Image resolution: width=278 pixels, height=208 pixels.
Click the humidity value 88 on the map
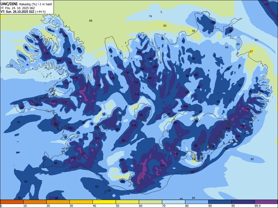coord(238,44)
